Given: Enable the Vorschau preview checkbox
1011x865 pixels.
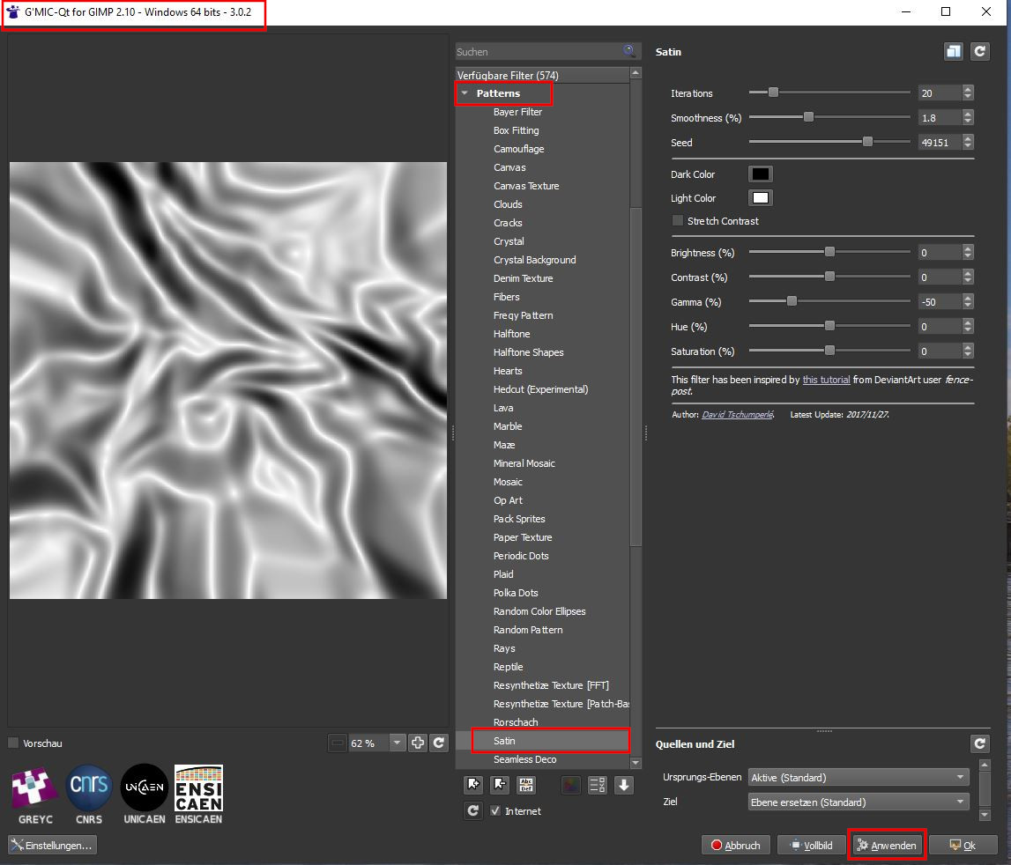Looking at the screenshot, I should 13,743.
